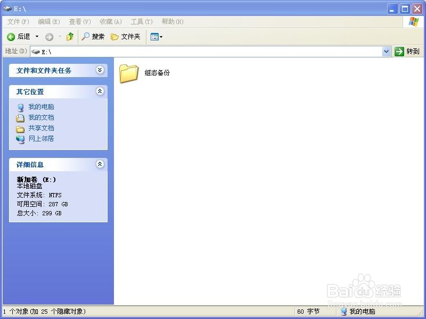Click the 向上 up-folder toolbar icon
This screenshot has height=319, width=426.
click(70, 36)
